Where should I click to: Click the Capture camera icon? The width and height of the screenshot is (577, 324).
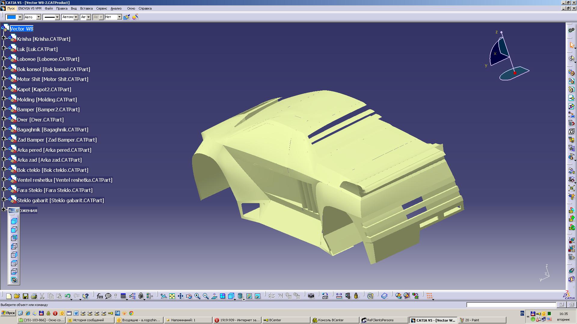pyautogui.click(x=311, y=296)
